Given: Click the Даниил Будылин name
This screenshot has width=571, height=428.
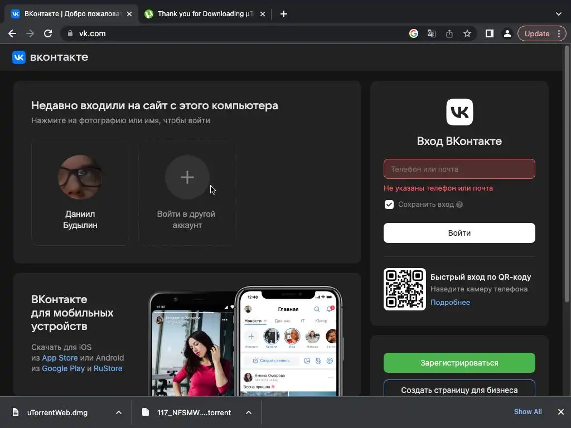Looking at the screenshot, I should click(x=80, y=220).
